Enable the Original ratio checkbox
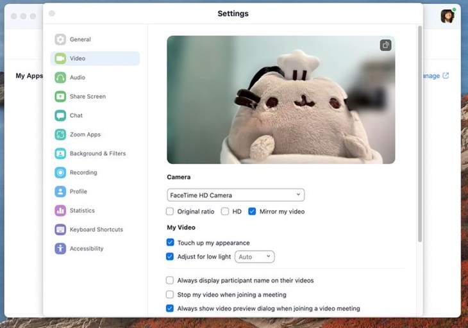The height and width of the screenshot is (328, 468). coord(170,211)
